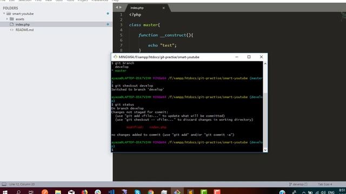This screenshot has height=194, width=346.
Task: Show hidden system tray icons
Action: (x=304, y=192)
